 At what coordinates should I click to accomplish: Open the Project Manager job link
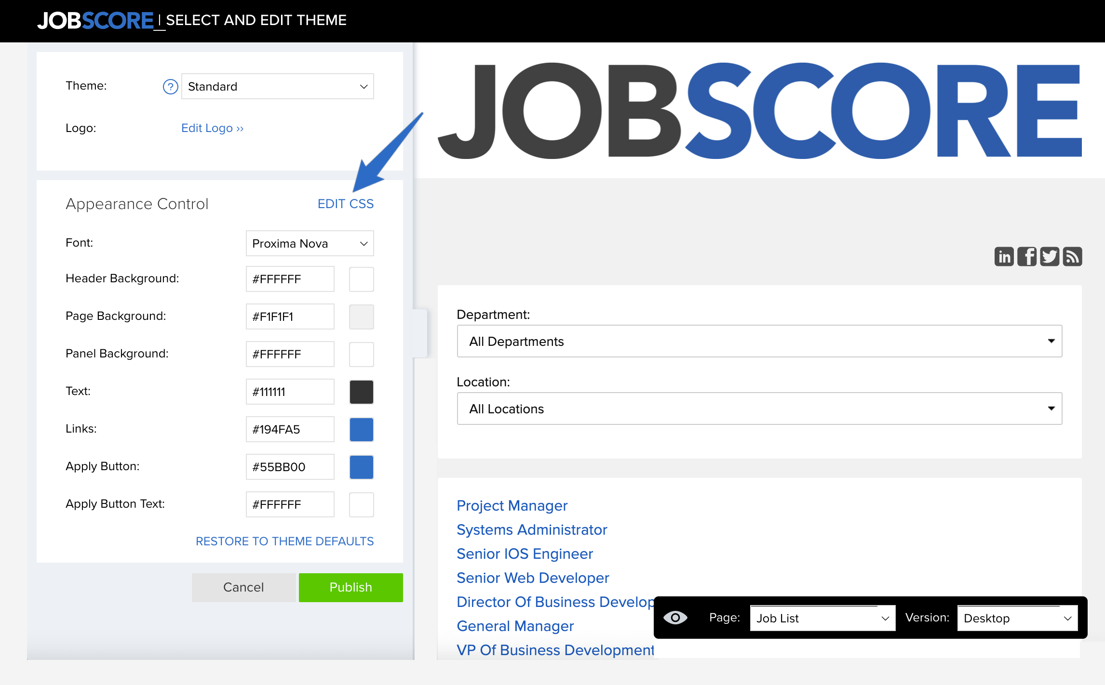pyautogui.click(x=512, y=506)
